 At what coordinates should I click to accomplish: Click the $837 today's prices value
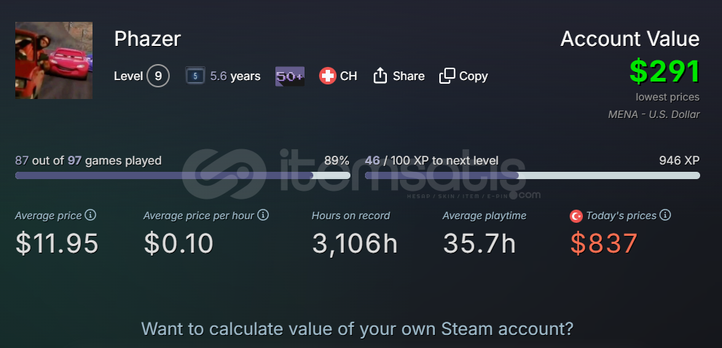pos(604,243)
